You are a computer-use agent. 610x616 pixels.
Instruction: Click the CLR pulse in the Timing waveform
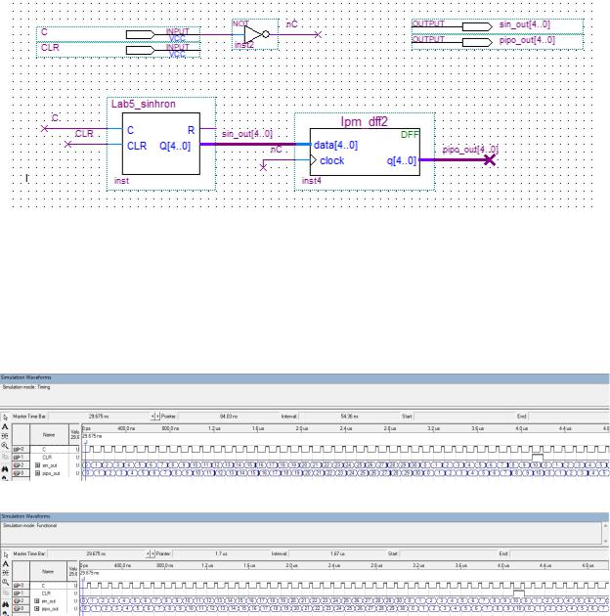pyautogui.click(x=538, y=457)
